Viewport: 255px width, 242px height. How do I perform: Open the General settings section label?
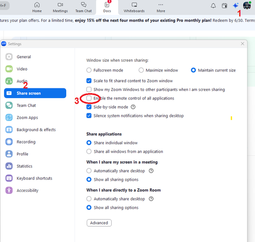tap(24, 57)
